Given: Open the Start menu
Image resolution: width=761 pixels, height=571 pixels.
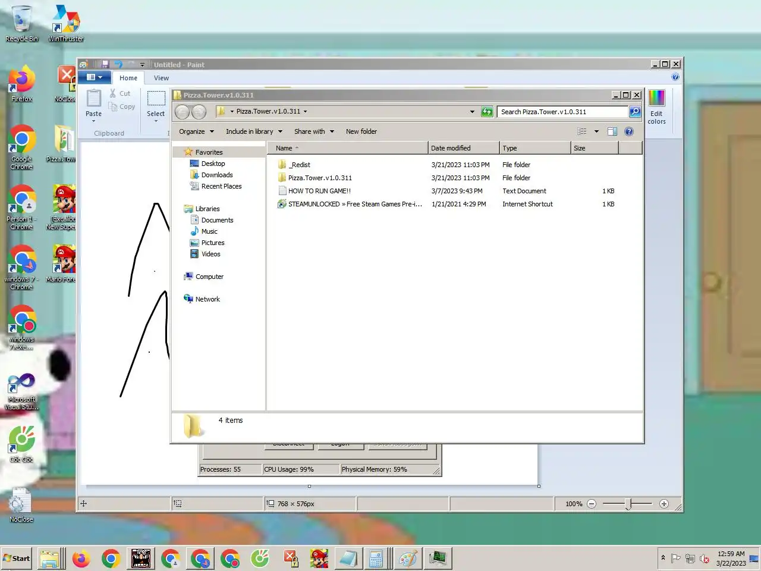Looking at the screenshot, I should (x=17, y=559).
